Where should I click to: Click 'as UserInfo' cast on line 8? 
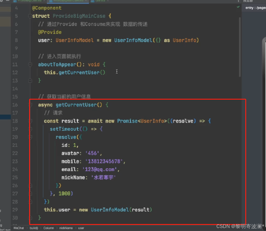[x=180, y=40]
